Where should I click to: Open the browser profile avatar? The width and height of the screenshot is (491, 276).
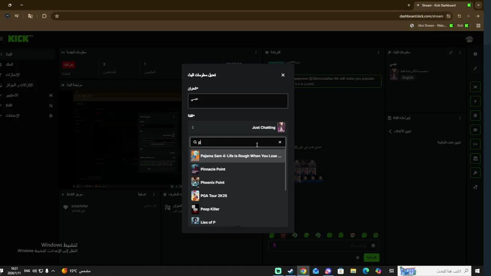tap(7, 16)
